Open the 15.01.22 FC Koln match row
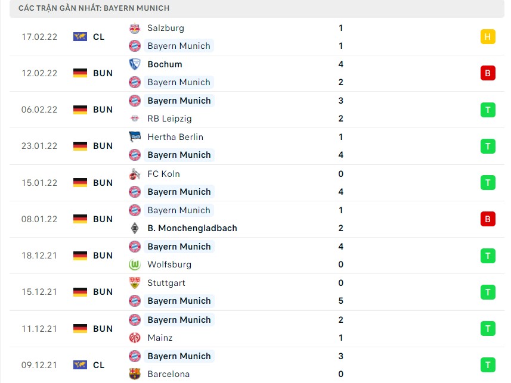Image resolution: width=511 pixels, height=383 pixels. 257,183
